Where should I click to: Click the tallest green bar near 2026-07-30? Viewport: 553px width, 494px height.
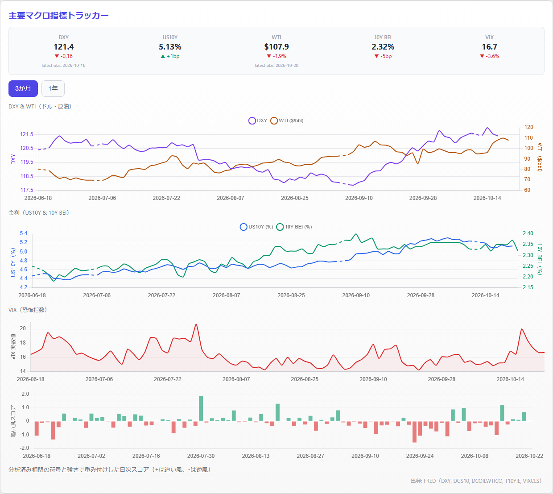[x=201, y=408]
